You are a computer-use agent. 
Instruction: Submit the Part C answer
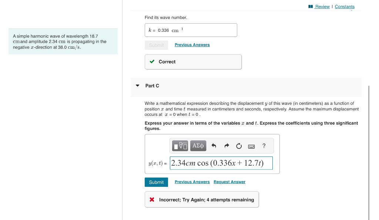(x=156, y=182)
